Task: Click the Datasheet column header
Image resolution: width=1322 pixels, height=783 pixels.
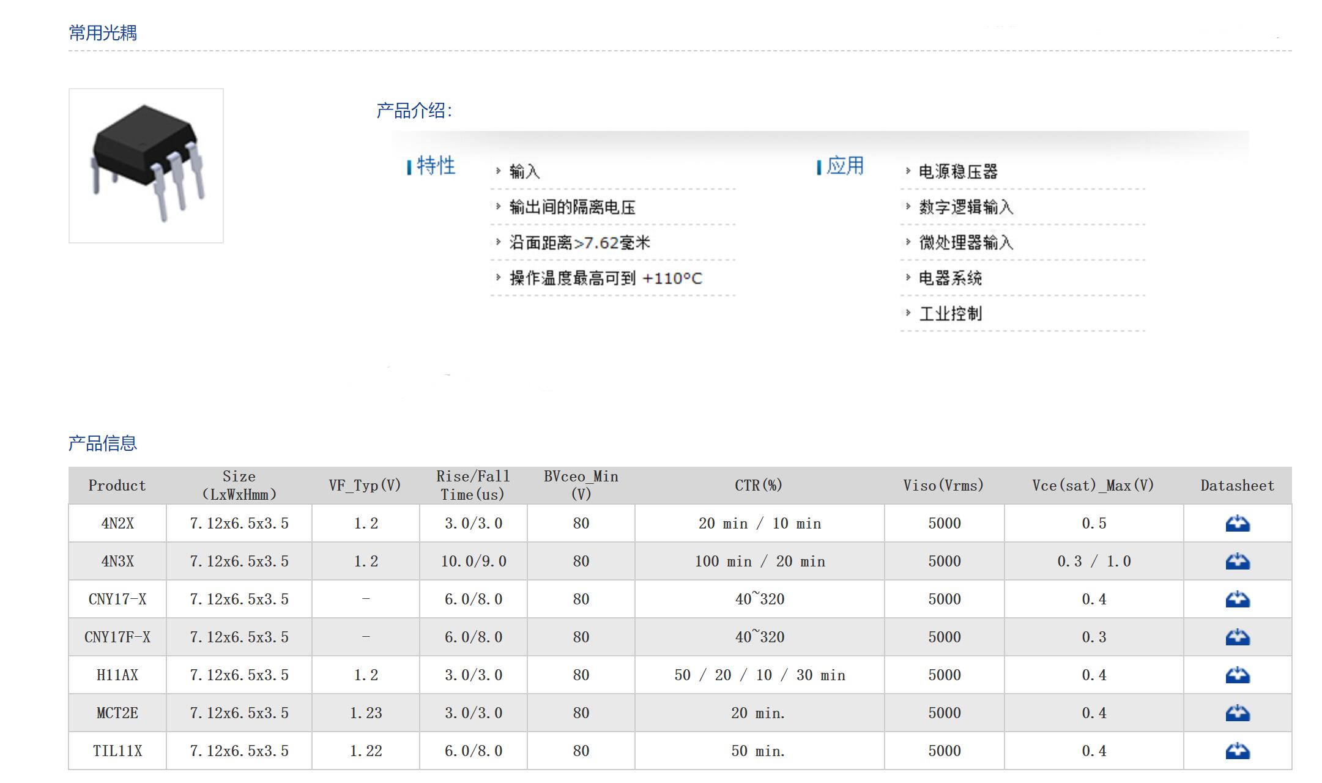Action: coord(1237,486)
